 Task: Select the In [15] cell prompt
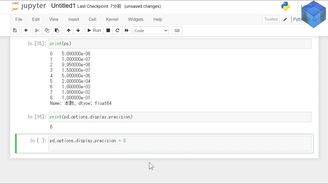click(x=37, y=43)
